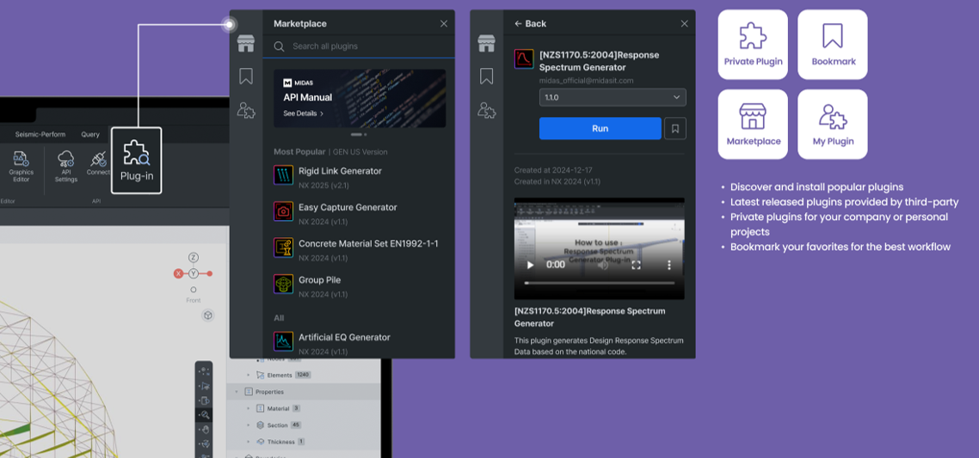Mute the plugin tutorial video
Screen dimensions: 979x458
point(603,265)
